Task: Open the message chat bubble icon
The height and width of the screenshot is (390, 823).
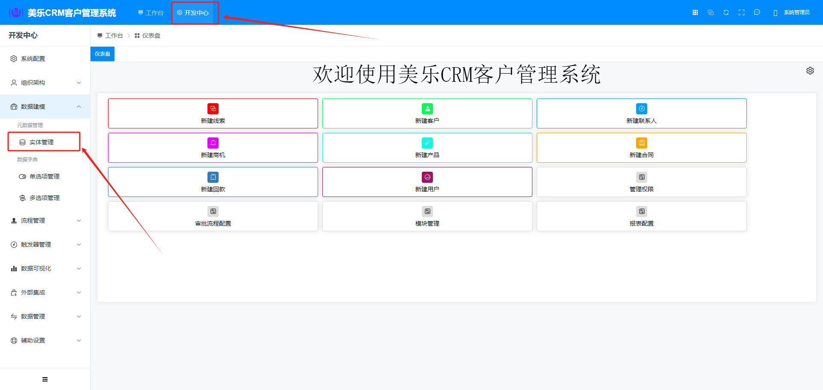Action: tap(757, 12)
